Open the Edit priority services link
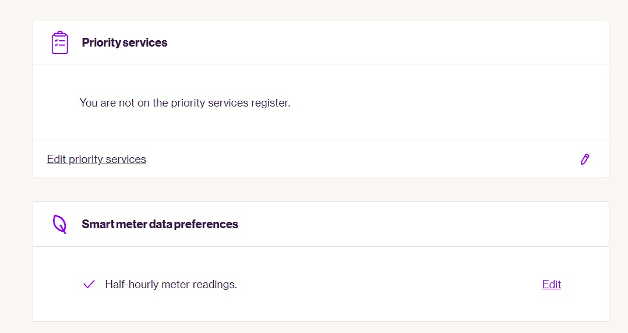Image resolution: width=628 pixels, height=333 pixels. [96, 159]
